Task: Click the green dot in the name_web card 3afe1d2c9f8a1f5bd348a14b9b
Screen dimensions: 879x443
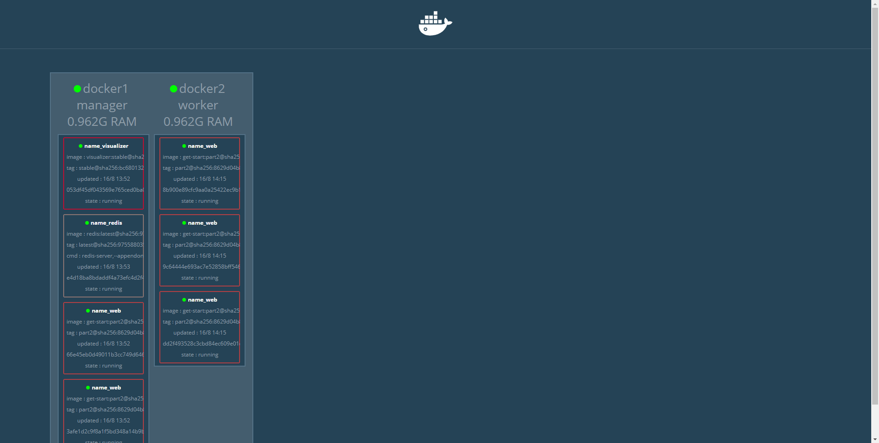Action: (88, 388)
